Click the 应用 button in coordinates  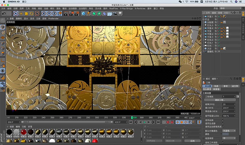coord(192,141)
